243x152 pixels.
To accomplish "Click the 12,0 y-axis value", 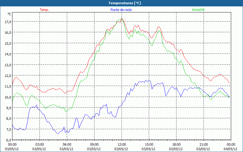I will coord(8,75).
